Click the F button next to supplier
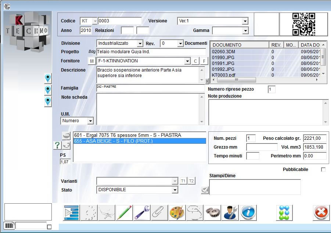The height and width of the screenshot is (233, 331). (204, 61)
